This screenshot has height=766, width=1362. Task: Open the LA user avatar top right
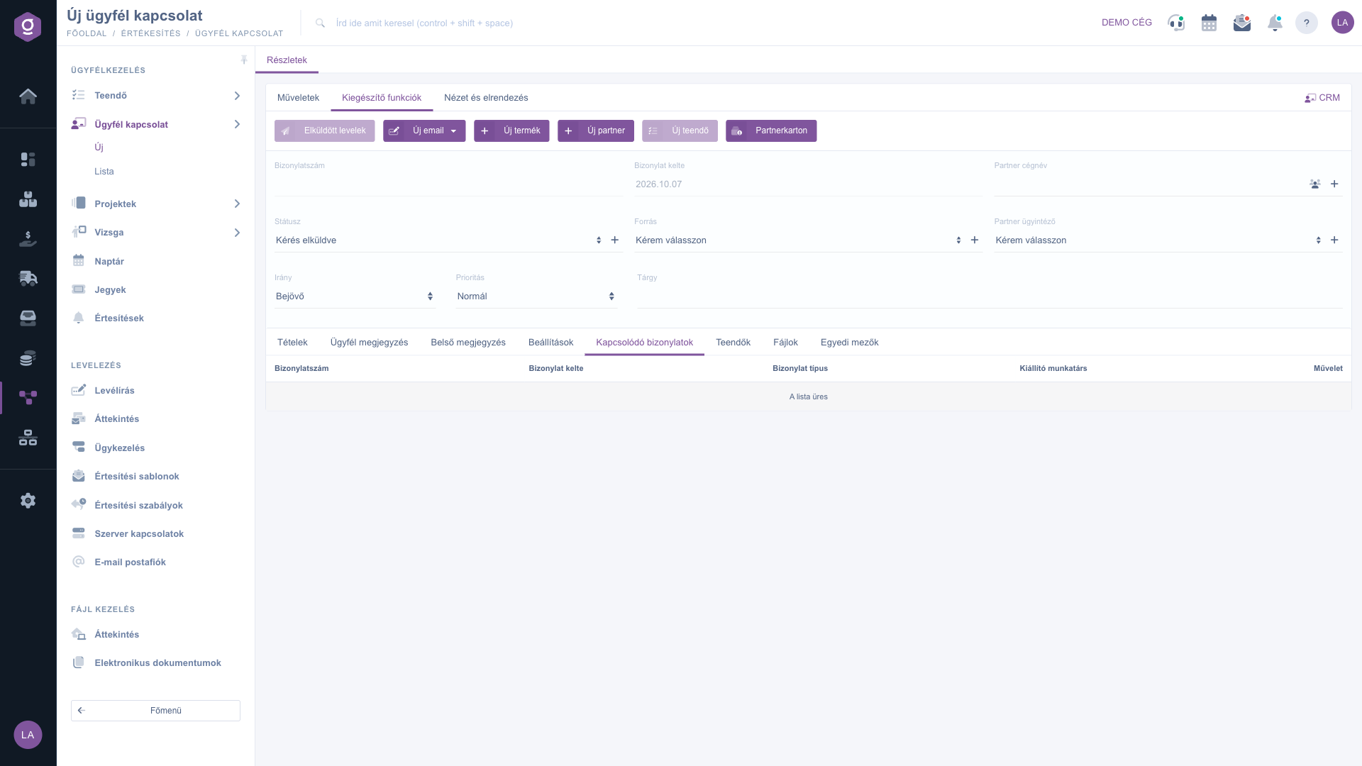pos(1342,23)
